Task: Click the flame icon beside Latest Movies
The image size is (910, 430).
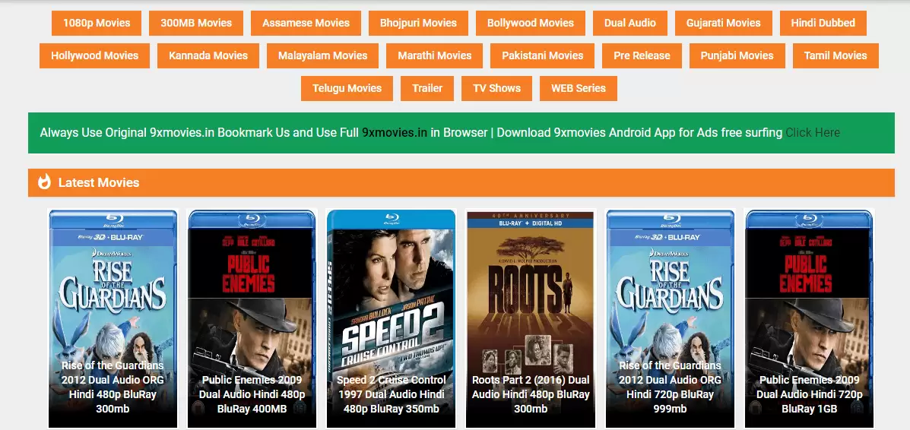Action: tap(45, 182)
